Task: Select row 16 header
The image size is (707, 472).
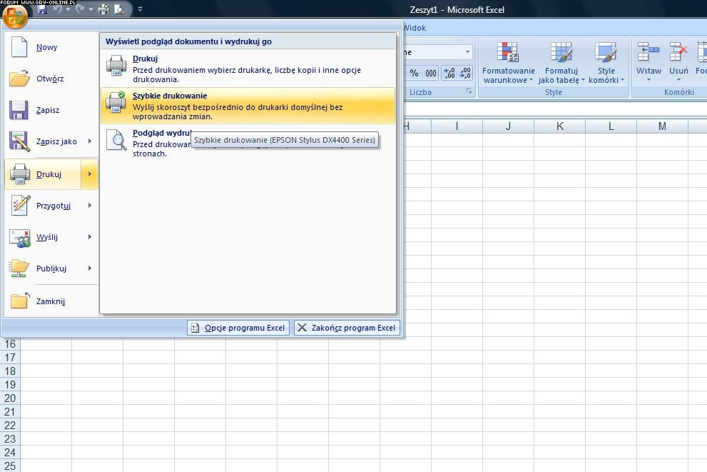Action: [10, 344]
